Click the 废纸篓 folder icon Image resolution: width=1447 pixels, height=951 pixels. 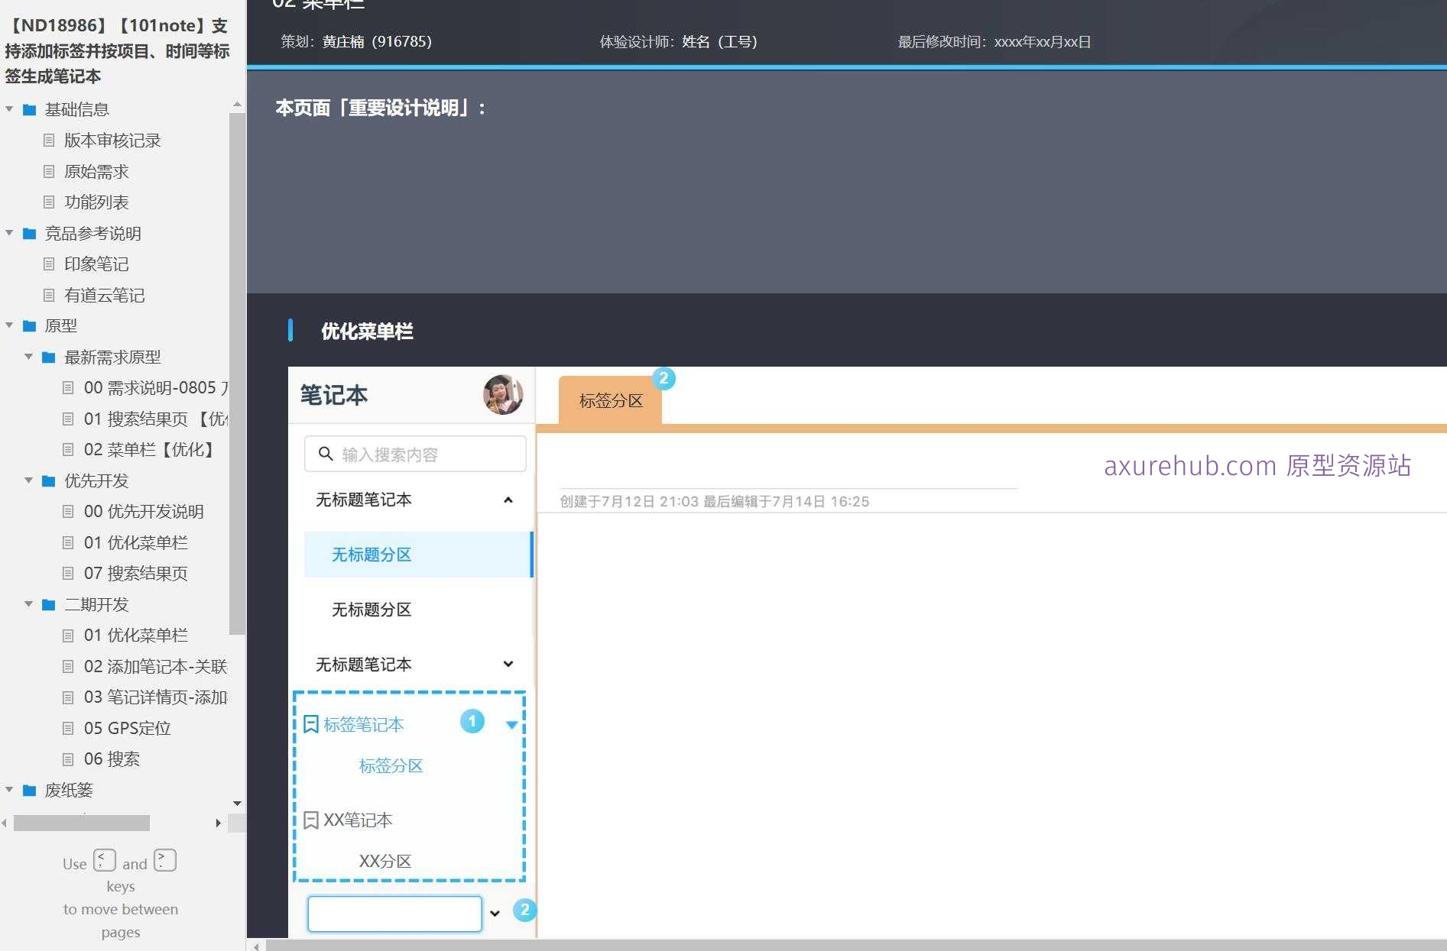pyautogui.click(x=30, y=791)
